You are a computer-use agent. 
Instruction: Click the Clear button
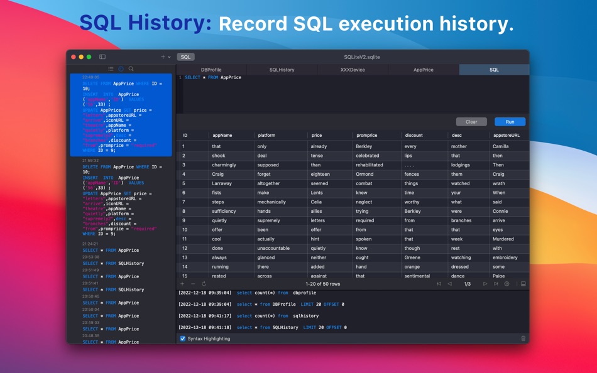click(x=471, y=122)
